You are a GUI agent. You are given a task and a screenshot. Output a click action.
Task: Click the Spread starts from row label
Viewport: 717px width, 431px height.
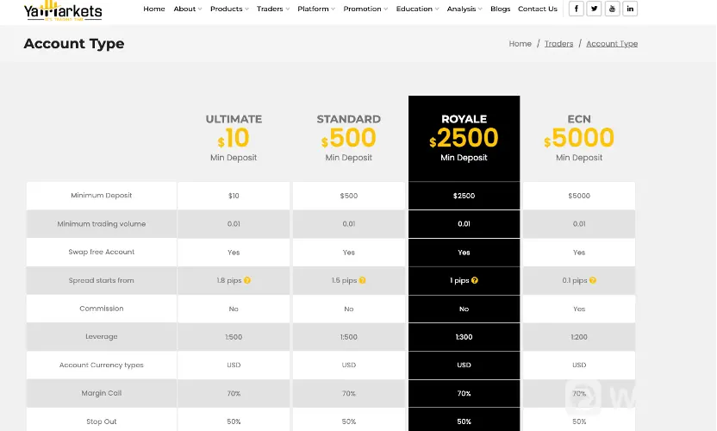click(102, 280)
